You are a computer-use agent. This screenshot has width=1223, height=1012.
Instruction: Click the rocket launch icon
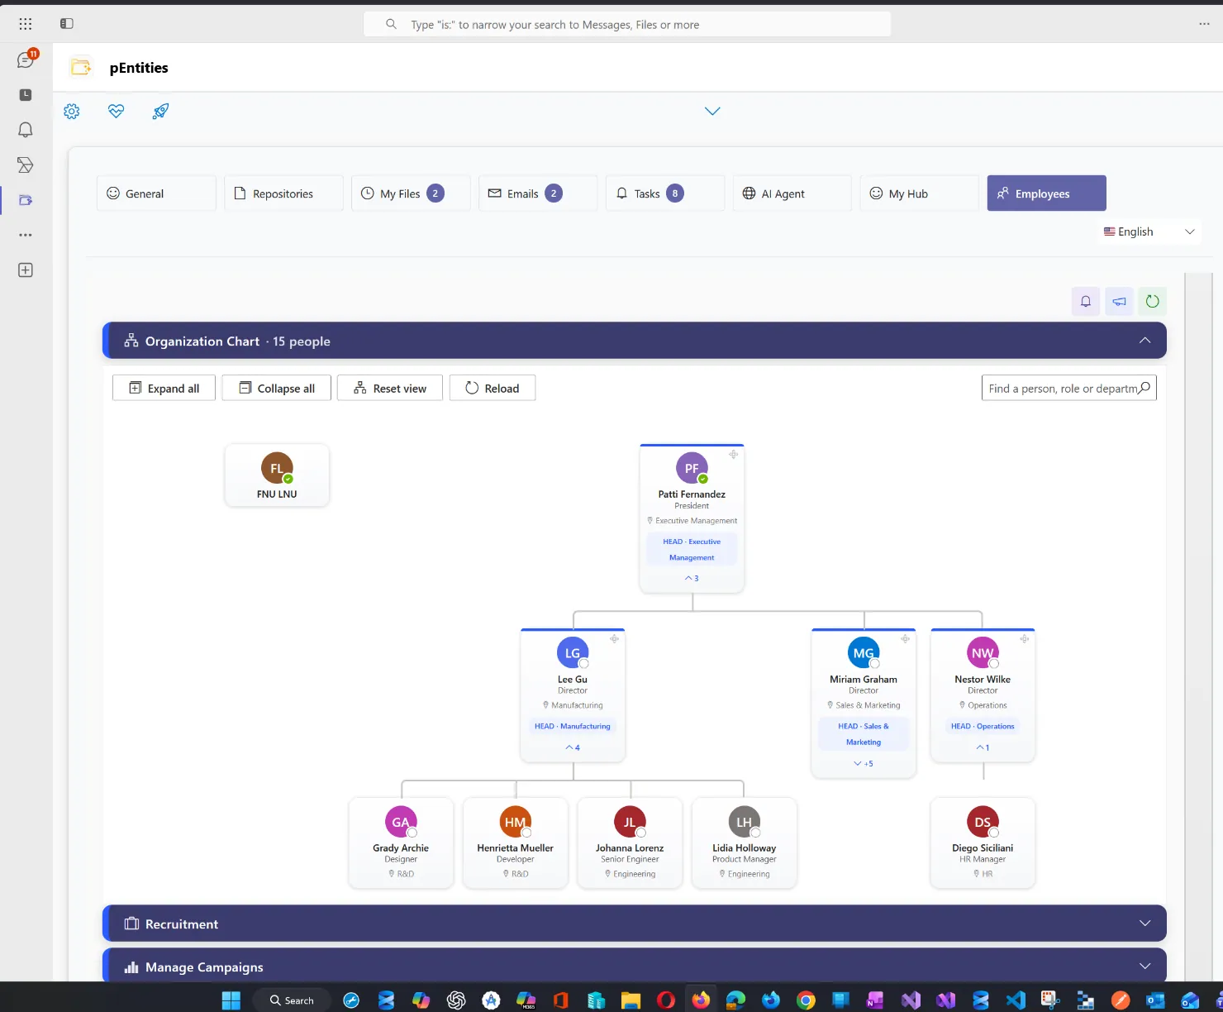point(160,111)
